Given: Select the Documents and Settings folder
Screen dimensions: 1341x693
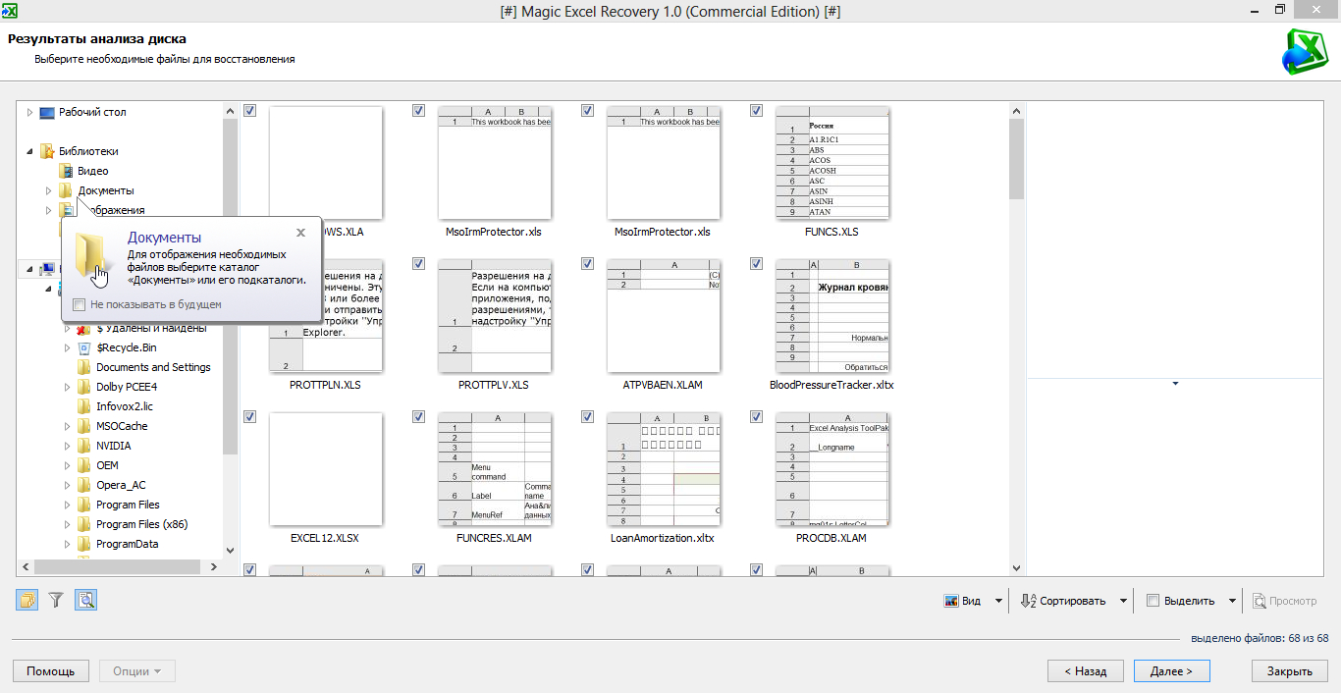Looking at the screenshot, I should click(153, 367).
